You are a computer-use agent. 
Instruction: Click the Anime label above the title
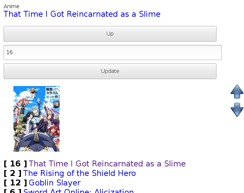[x=11, y=6]
